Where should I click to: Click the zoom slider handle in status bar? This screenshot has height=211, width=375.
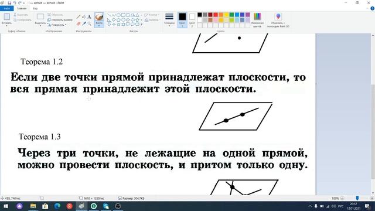[x=357, y=198]
